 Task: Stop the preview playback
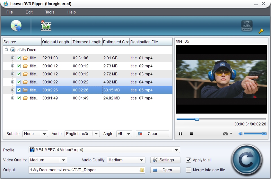coord(191,133)
